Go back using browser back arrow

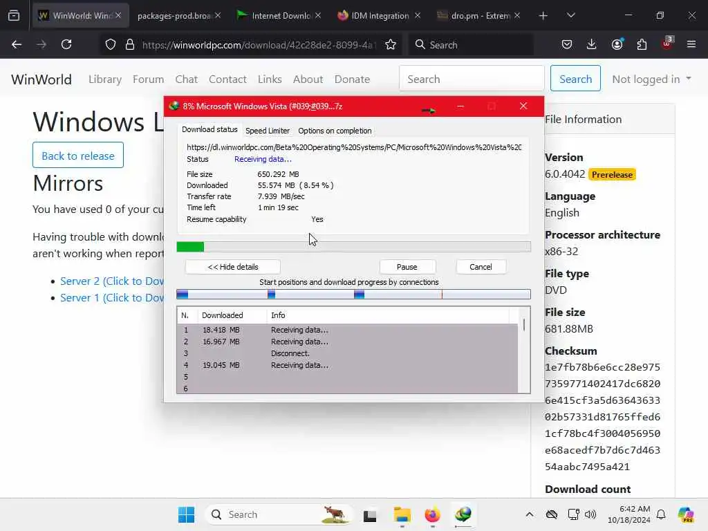click(x=17, y=45)
